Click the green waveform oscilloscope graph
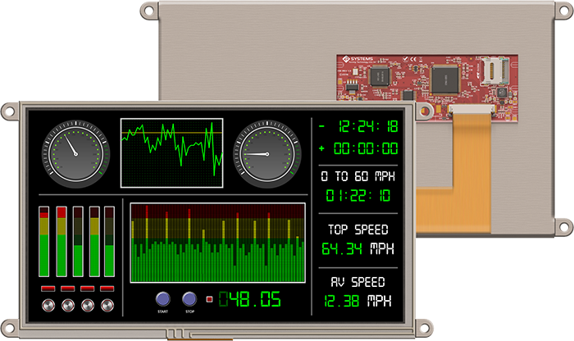Image resolution: width=574 pixels, height=341 pixels. pyautogui.click(x=171, y=152)
